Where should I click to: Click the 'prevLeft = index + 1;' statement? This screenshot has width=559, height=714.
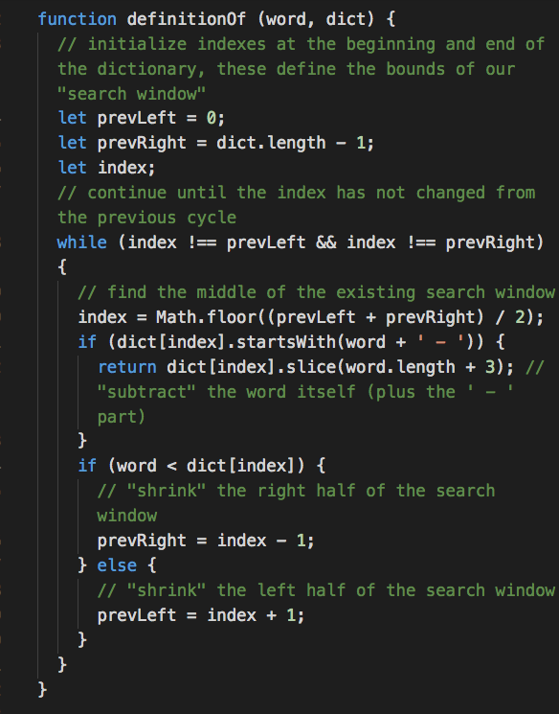(201, 615)
